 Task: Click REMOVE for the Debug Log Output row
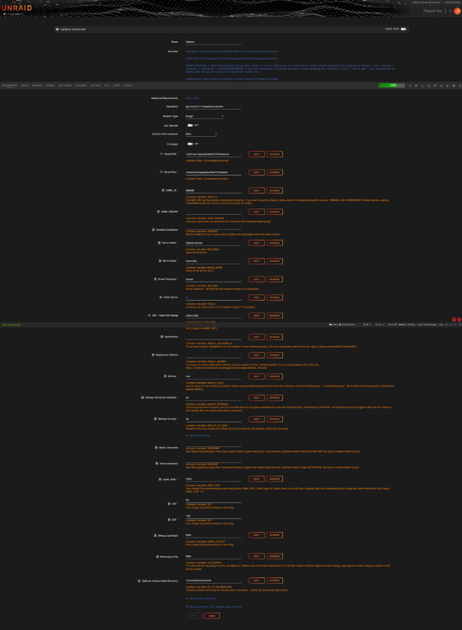[x=275, y=535]
